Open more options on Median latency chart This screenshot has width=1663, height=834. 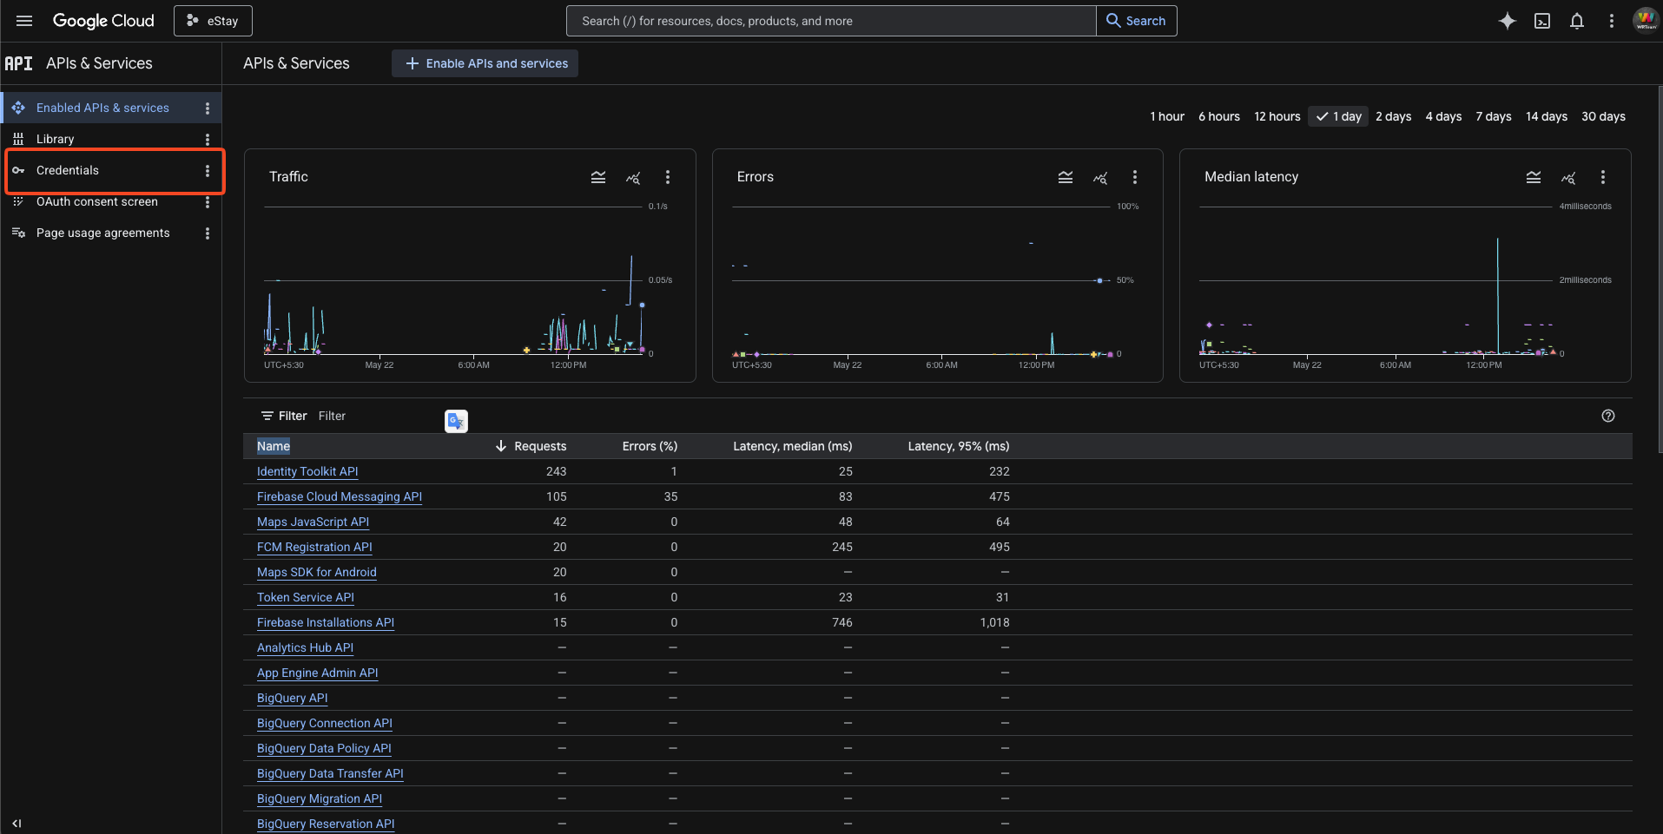(1603, 177)
